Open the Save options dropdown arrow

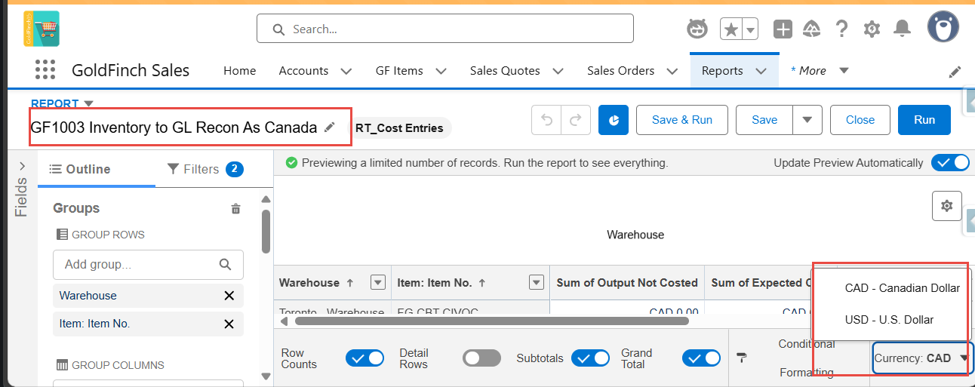(x=807, y=120)
